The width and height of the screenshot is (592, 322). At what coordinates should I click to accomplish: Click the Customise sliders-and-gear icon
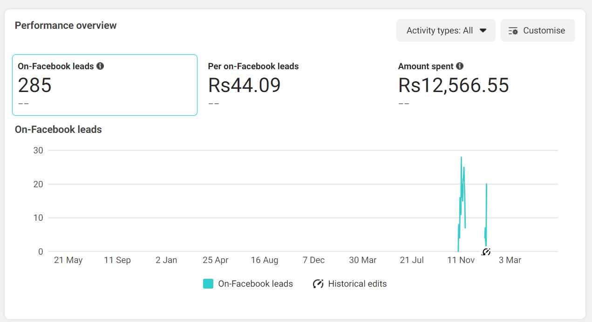(x=513, y=31)
